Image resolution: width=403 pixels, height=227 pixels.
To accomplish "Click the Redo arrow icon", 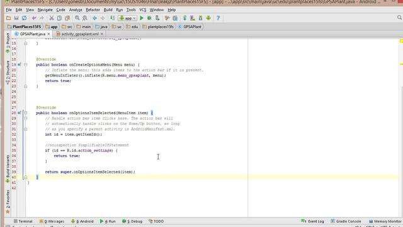I will 42,18.
